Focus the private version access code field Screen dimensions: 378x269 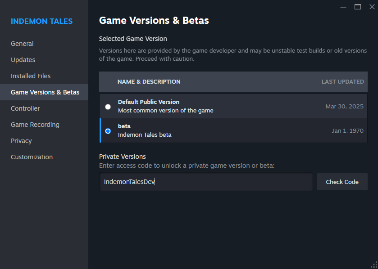coord(206,182)
